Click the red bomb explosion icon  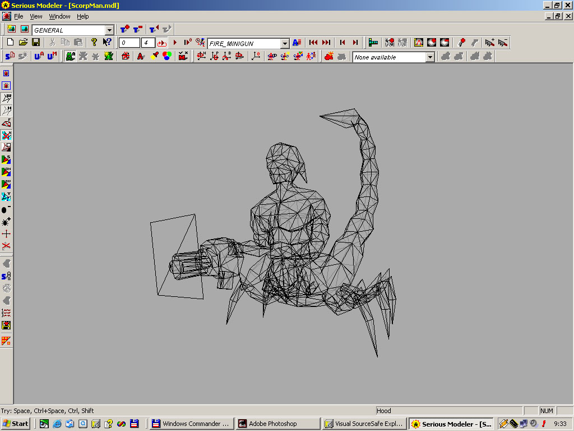click(328, 56)
